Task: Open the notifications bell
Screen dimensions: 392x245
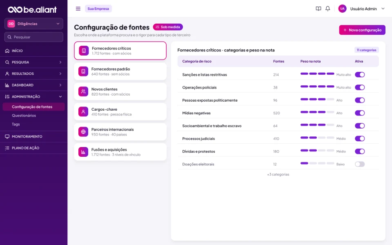Action: (x=327, y=9)
